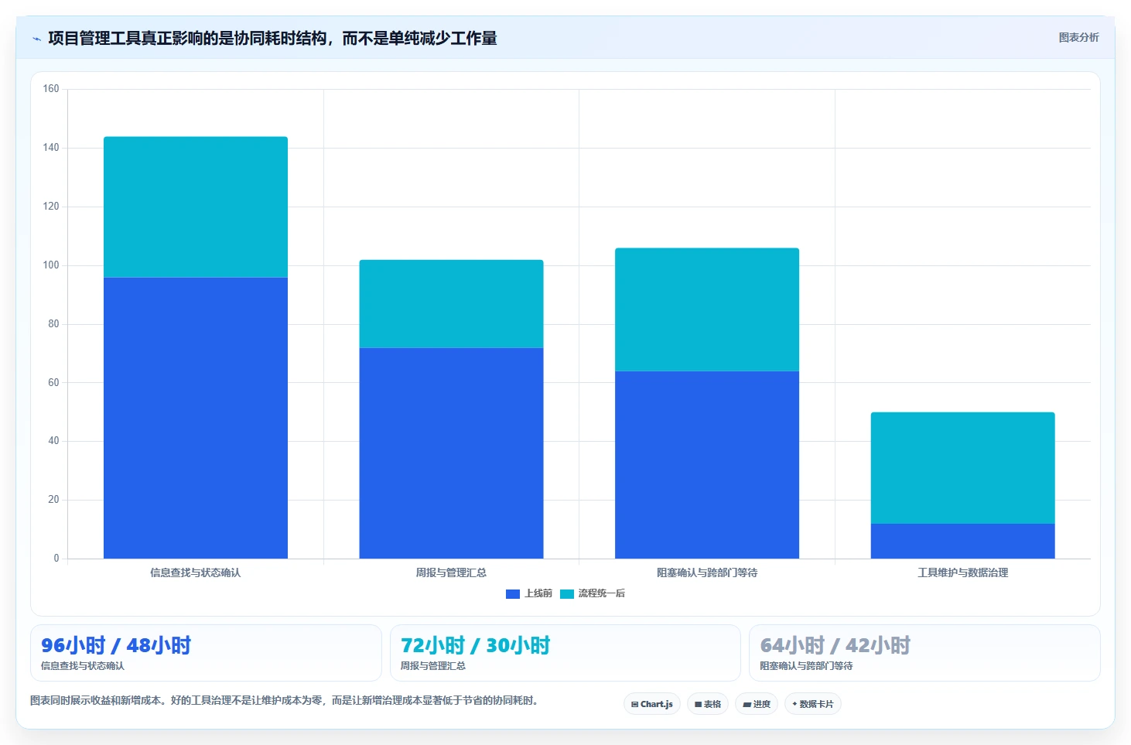Toggle the 流程统一后 legend item
The image size is (1131, 745).
[593, 593]
